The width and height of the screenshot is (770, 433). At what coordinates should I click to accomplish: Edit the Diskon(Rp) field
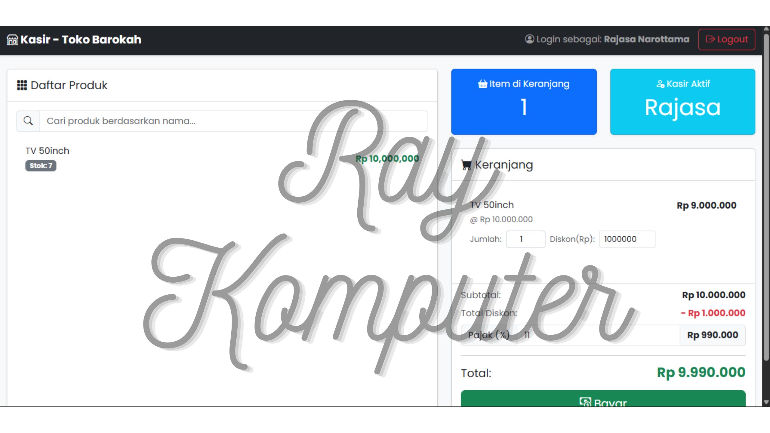tap(627, 239)
